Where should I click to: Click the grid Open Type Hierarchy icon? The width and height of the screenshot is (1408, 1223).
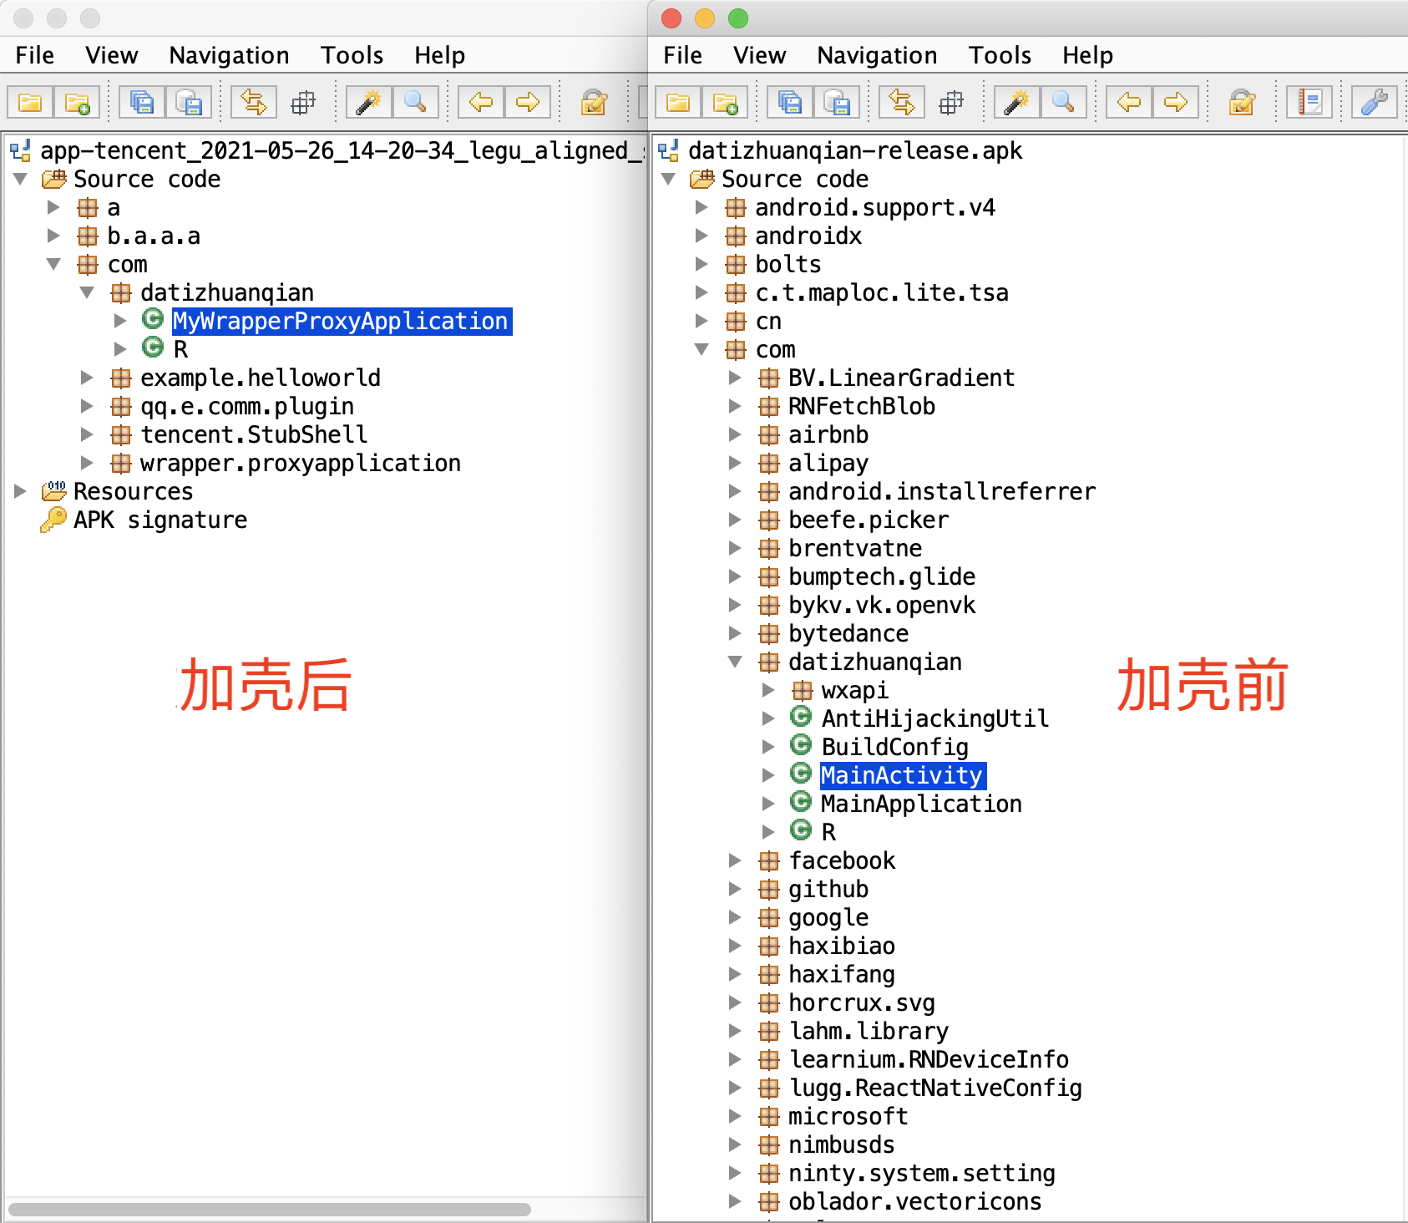303,102
